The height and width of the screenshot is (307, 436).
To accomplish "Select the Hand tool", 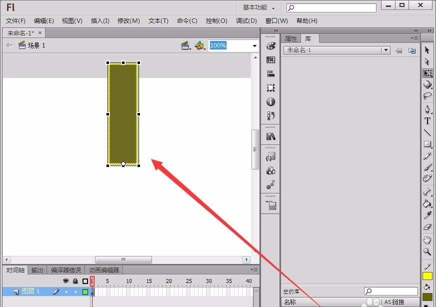I will (427, 239).
